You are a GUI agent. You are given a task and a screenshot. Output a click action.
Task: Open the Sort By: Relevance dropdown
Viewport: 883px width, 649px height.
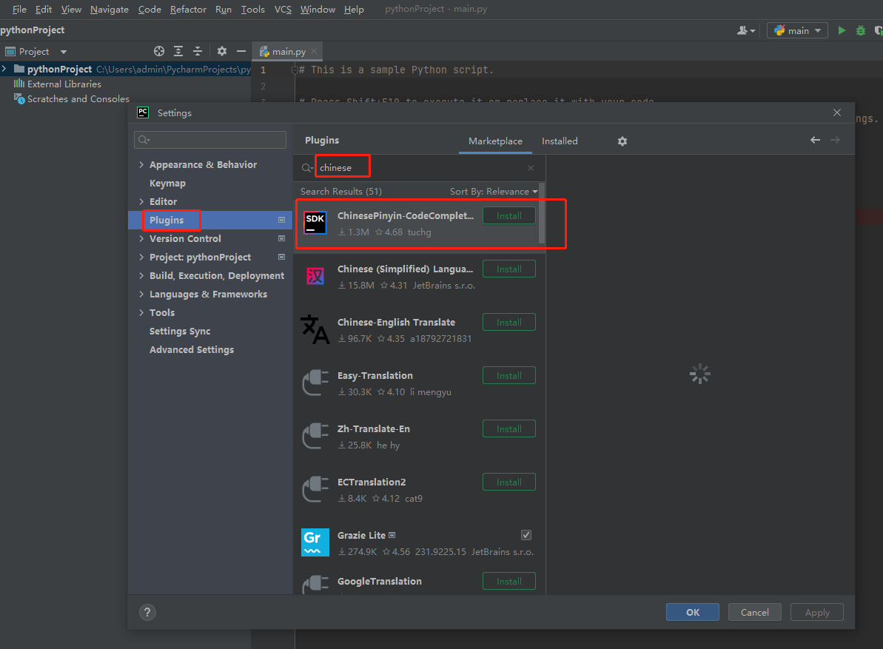pyautogui.click(x=493, y=192)
